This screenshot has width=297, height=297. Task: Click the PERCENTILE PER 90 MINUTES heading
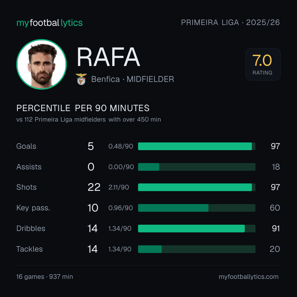pos(83,108)
